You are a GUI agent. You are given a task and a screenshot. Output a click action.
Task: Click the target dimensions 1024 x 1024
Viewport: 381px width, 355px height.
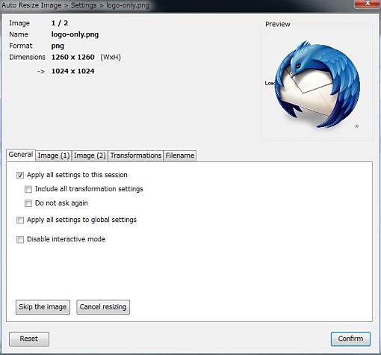click(x=72, y=71)
